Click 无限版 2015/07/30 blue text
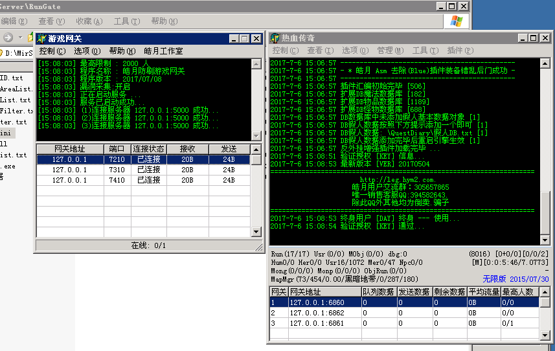This screenshot has width=555, height=351. (515, 279)
